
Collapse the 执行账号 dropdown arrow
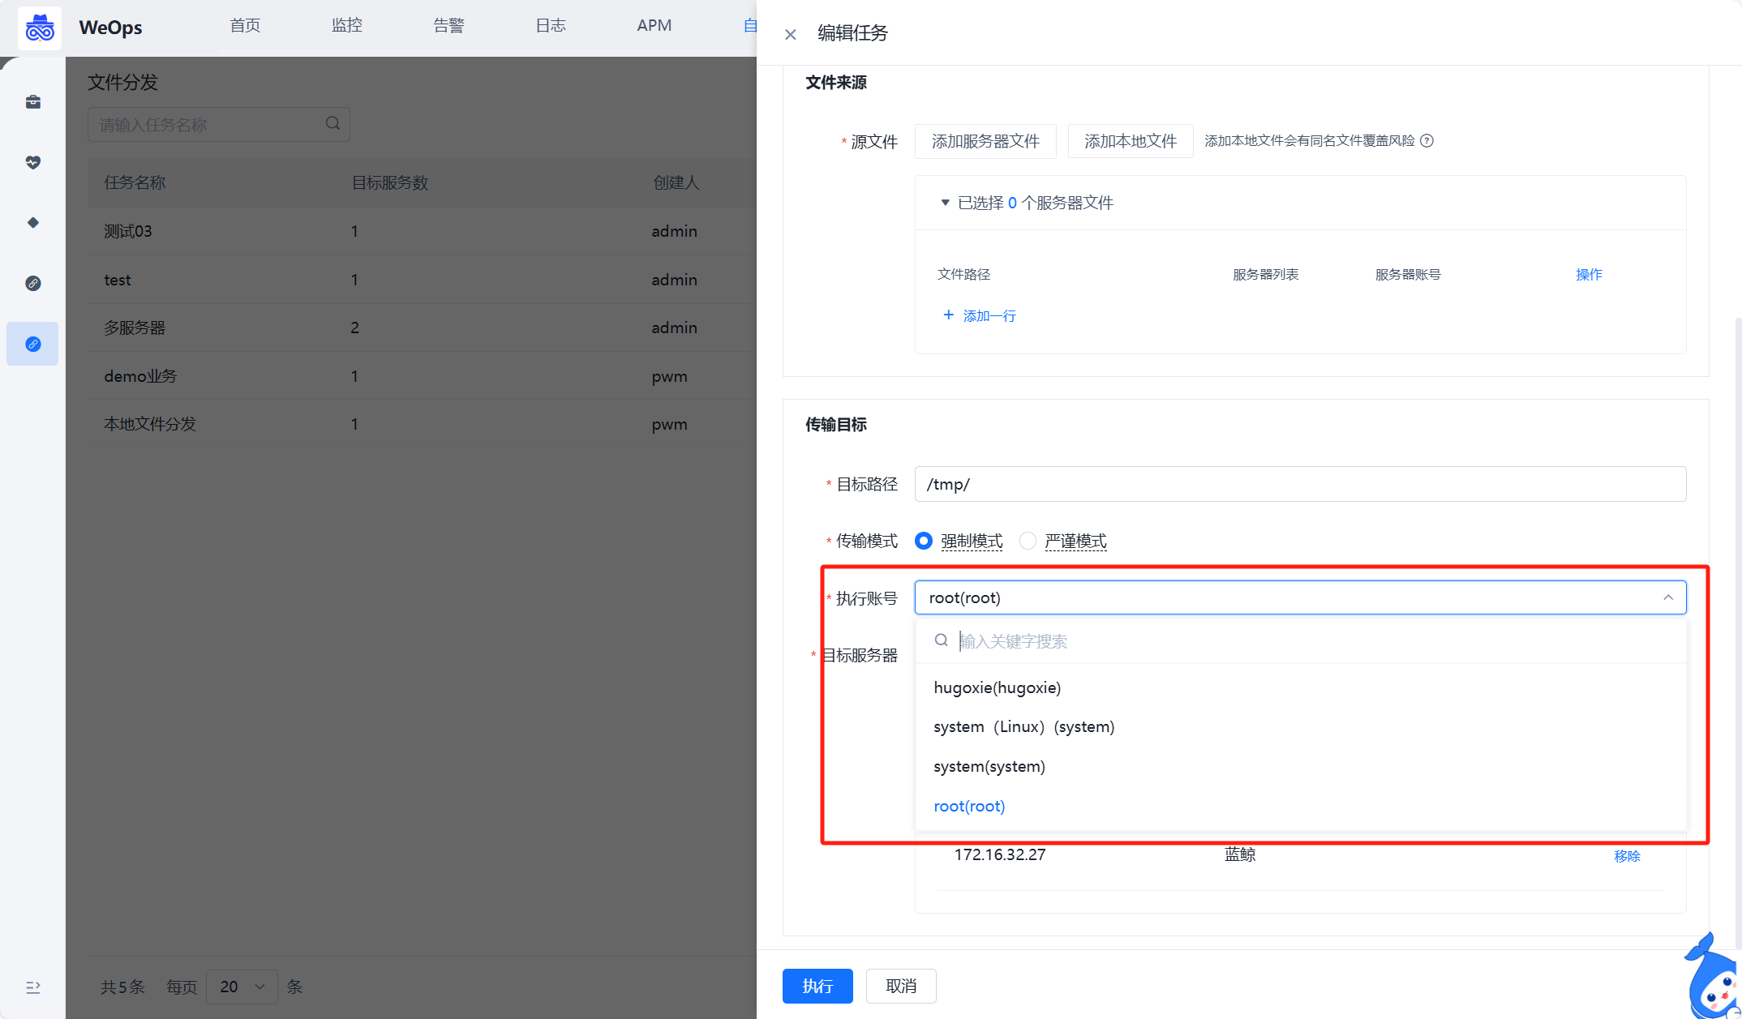coord(1668,597)
